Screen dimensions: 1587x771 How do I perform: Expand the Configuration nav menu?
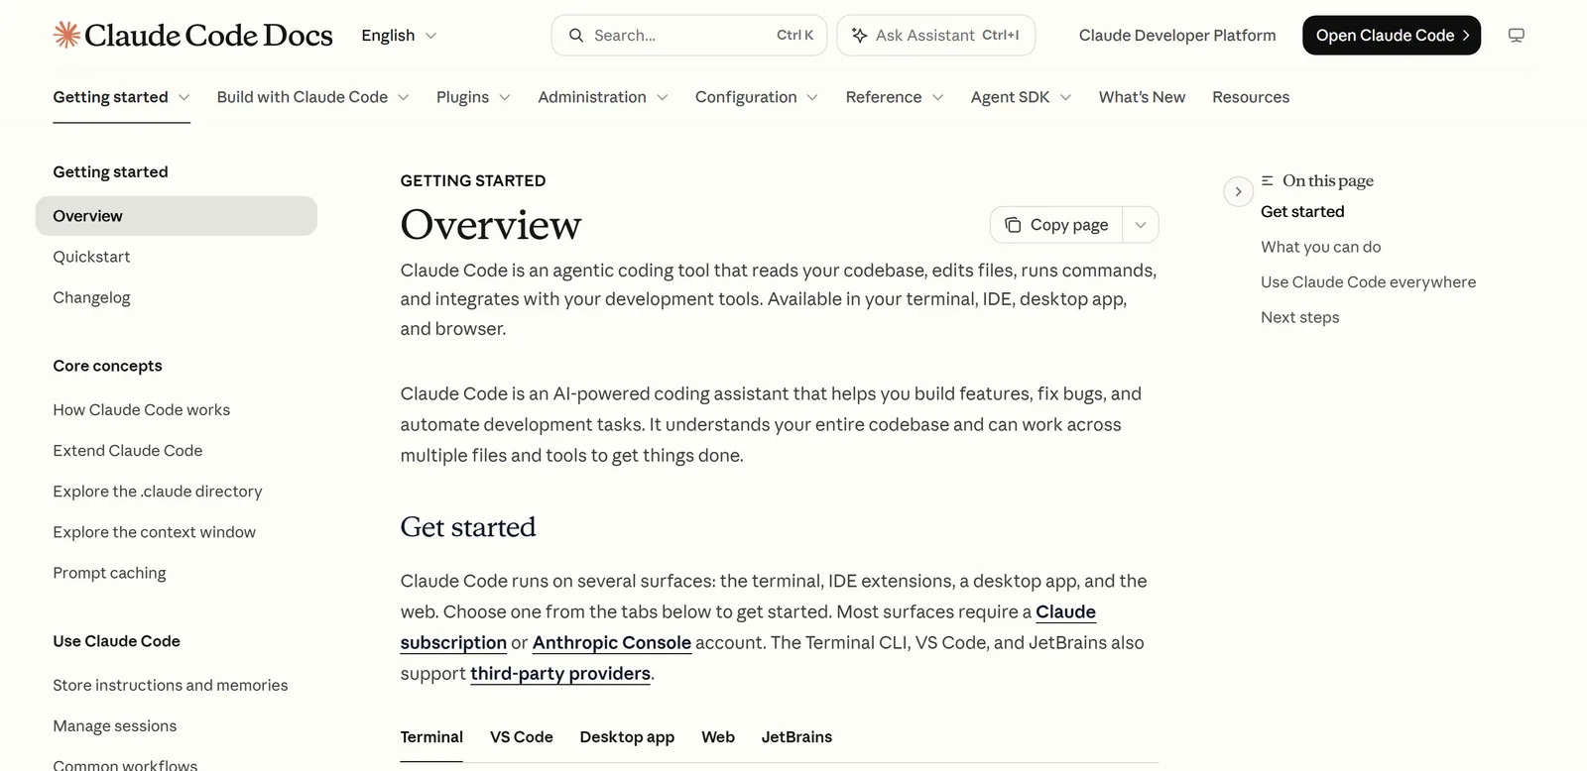[x=757, y=97]
